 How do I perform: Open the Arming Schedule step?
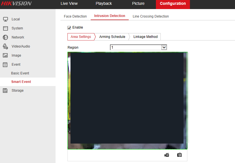point(112,37)
